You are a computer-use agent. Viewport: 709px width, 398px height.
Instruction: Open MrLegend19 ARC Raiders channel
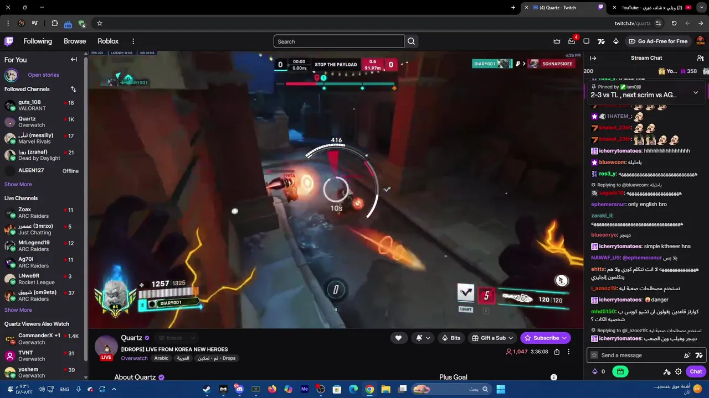pos(42,246)
